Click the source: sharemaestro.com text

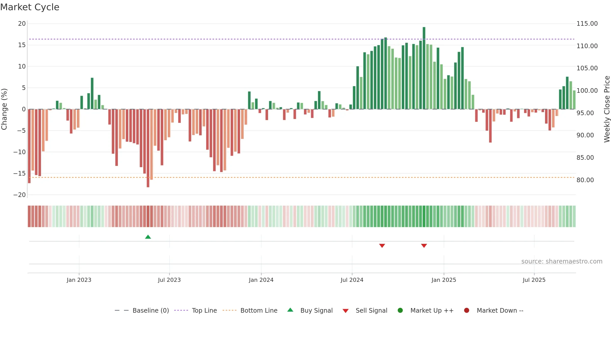click(562, 261)
